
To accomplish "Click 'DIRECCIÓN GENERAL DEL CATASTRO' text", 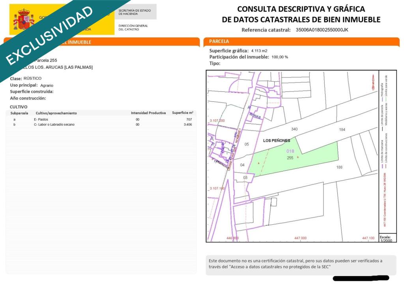I will point(133,28).
